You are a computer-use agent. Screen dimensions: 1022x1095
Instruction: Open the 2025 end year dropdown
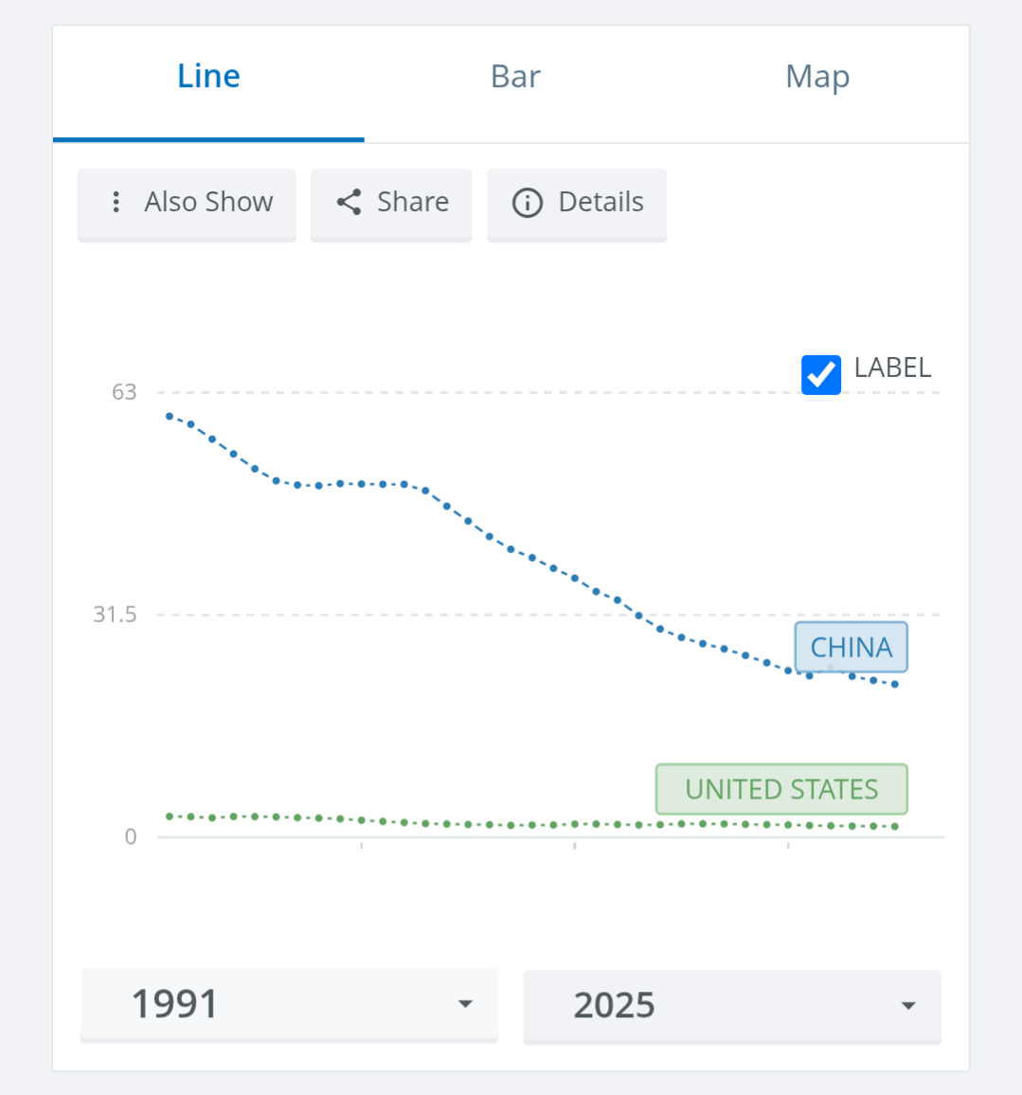tap(731, 1005)
